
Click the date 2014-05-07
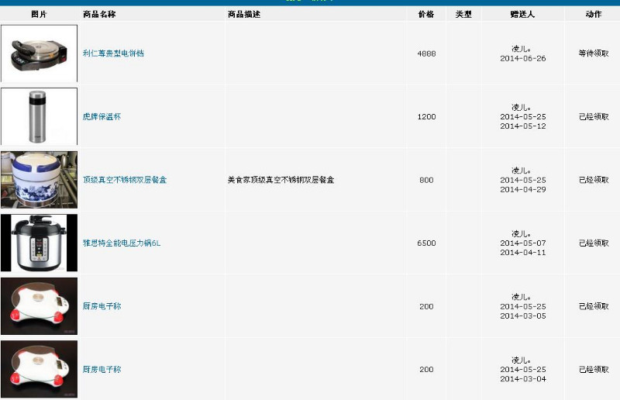pyautogui.click(x=522, y=243)
